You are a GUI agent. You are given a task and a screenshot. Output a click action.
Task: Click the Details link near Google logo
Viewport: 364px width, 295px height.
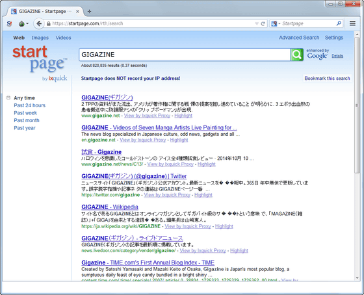tap(337, 56)
